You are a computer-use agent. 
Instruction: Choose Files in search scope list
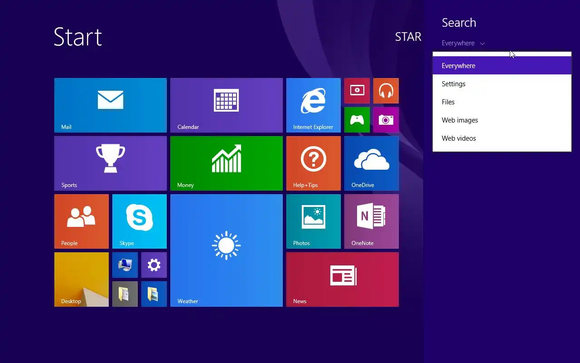pyautogui.click(x=502, y=102)
